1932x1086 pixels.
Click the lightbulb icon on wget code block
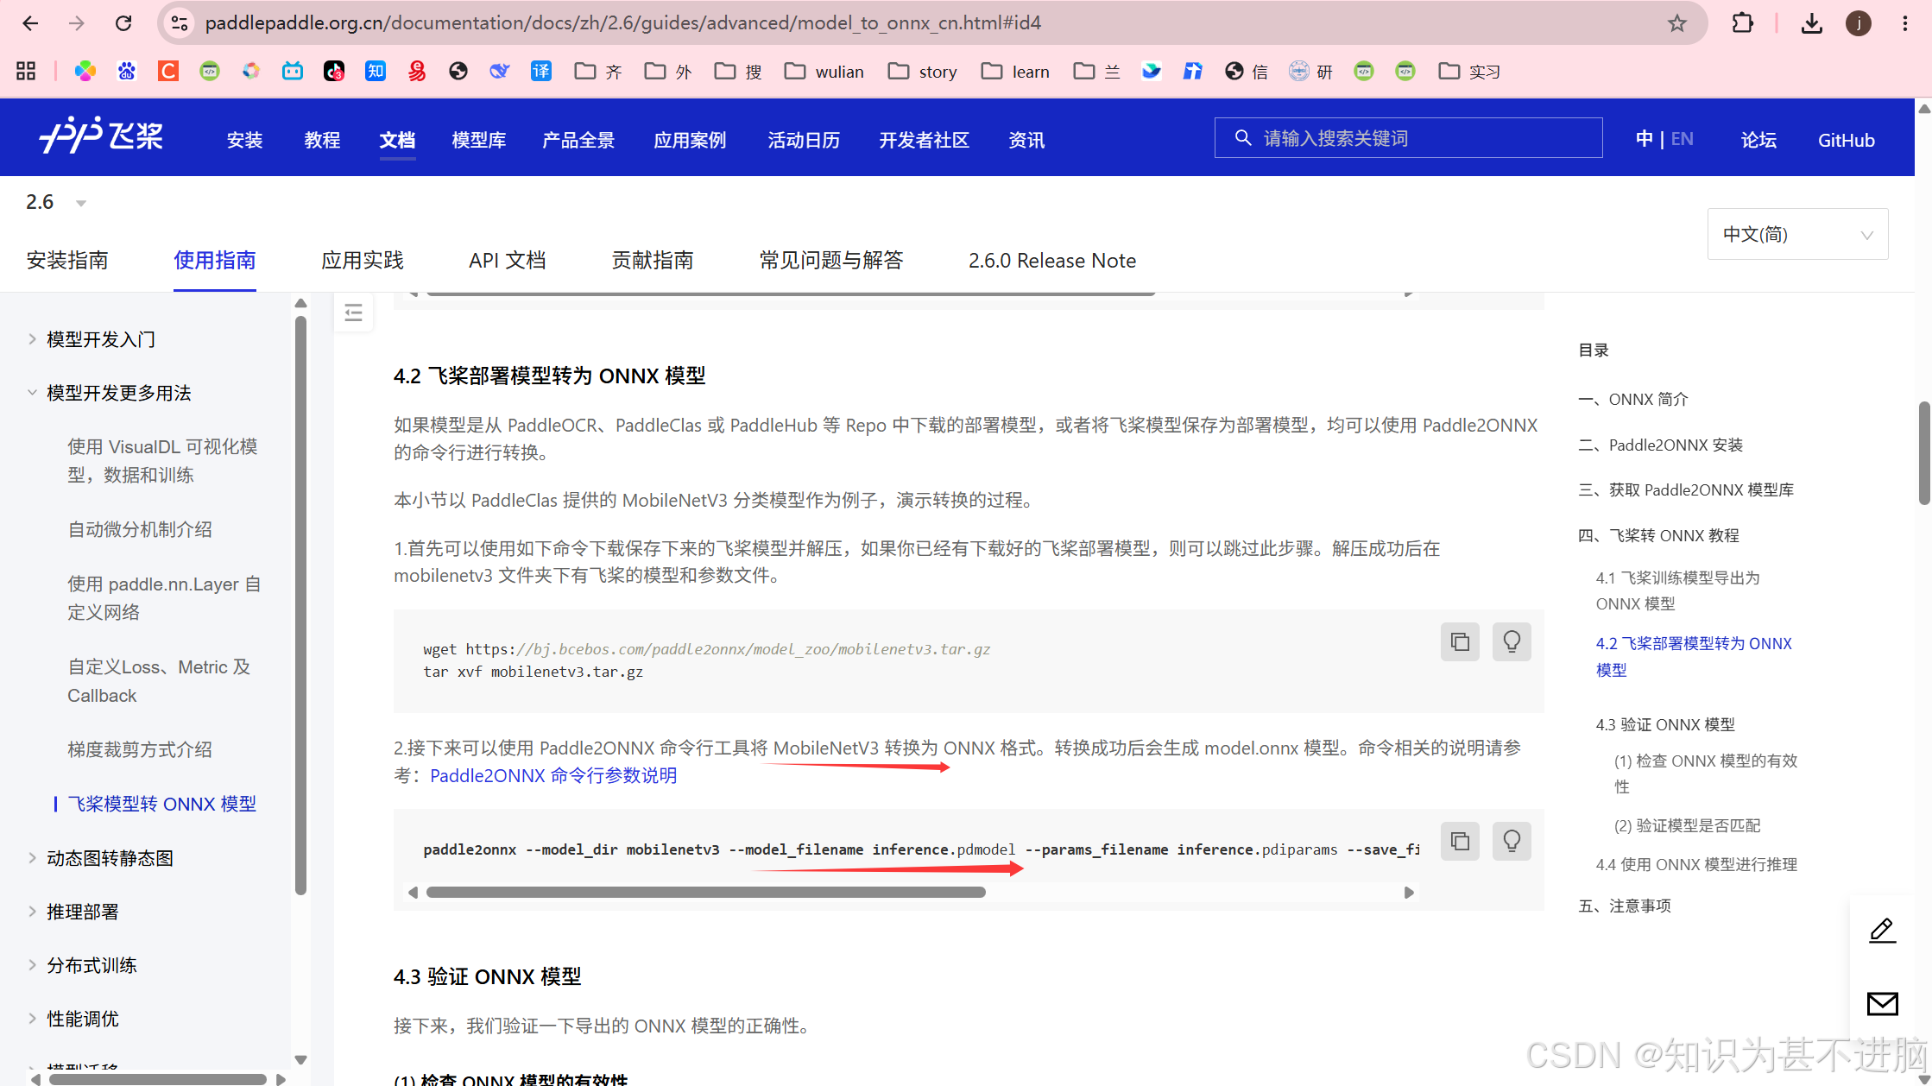click(1512, 642)
